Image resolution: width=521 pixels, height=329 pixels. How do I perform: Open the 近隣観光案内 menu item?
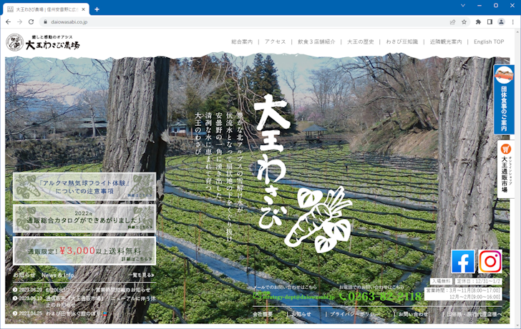pos(446,41)
